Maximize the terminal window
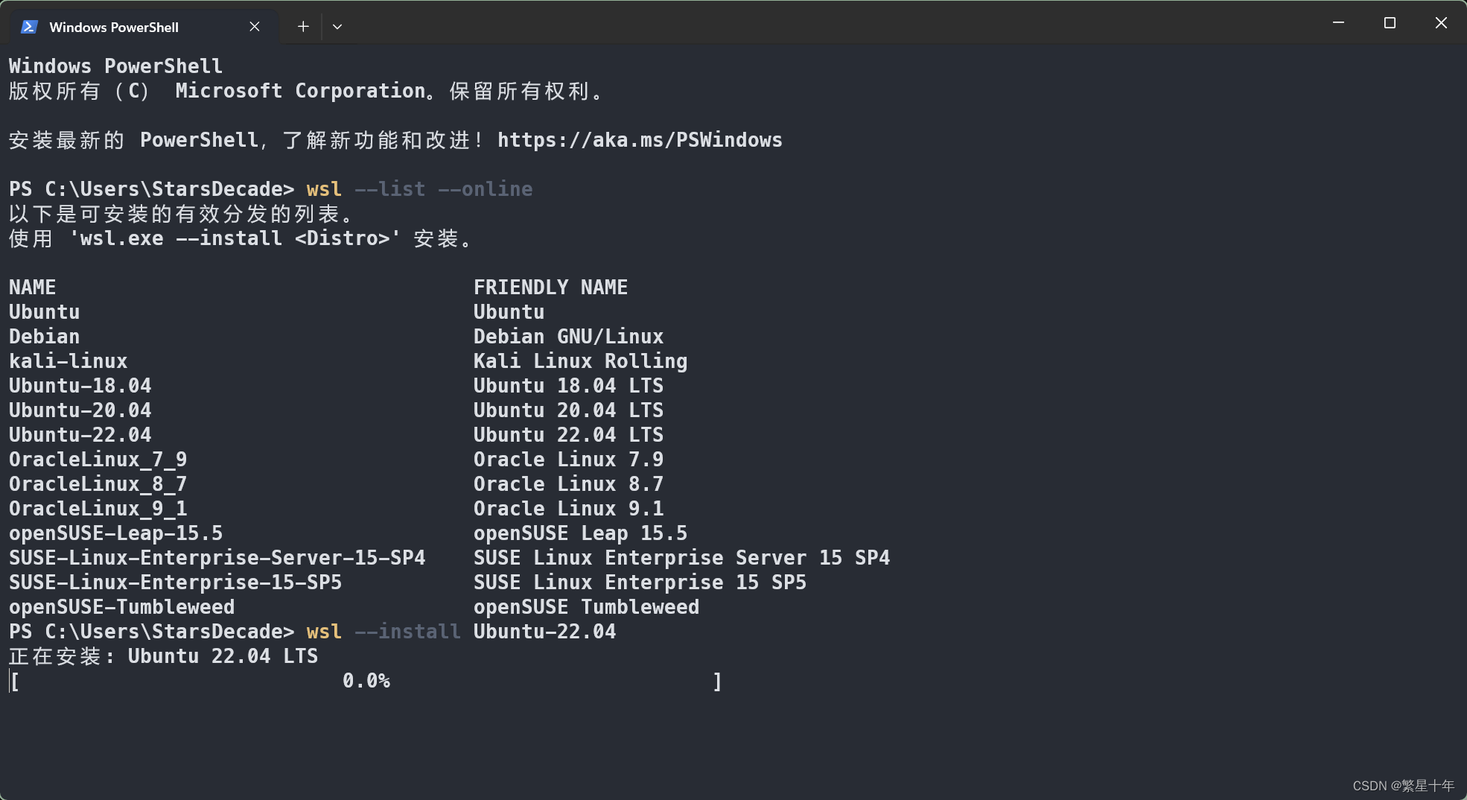 pos(1390,23)
